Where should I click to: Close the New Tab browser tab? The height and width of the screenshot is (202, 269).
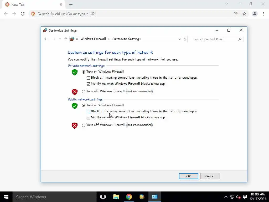[x=61, y=5]
